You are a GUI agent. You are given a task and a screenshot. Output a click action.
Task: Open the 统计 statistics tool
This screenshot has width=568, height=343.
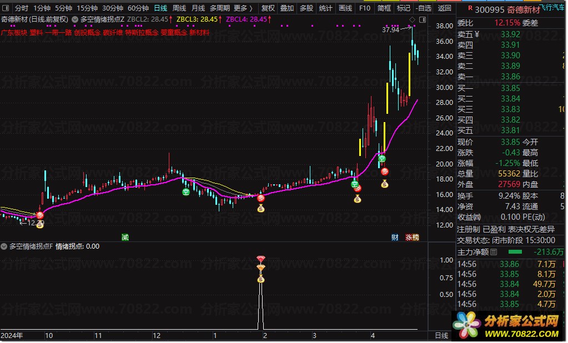tap(326, 8)
